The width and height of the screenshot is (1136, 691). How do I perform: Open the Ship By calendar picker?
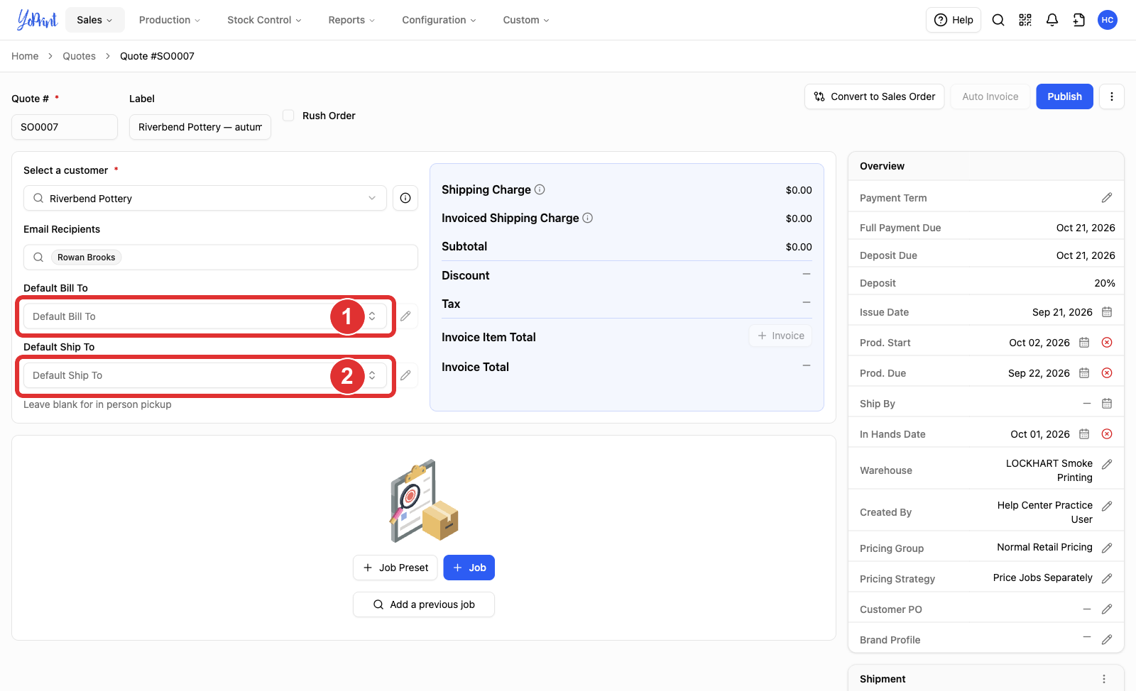click(x=1107, y=404)
